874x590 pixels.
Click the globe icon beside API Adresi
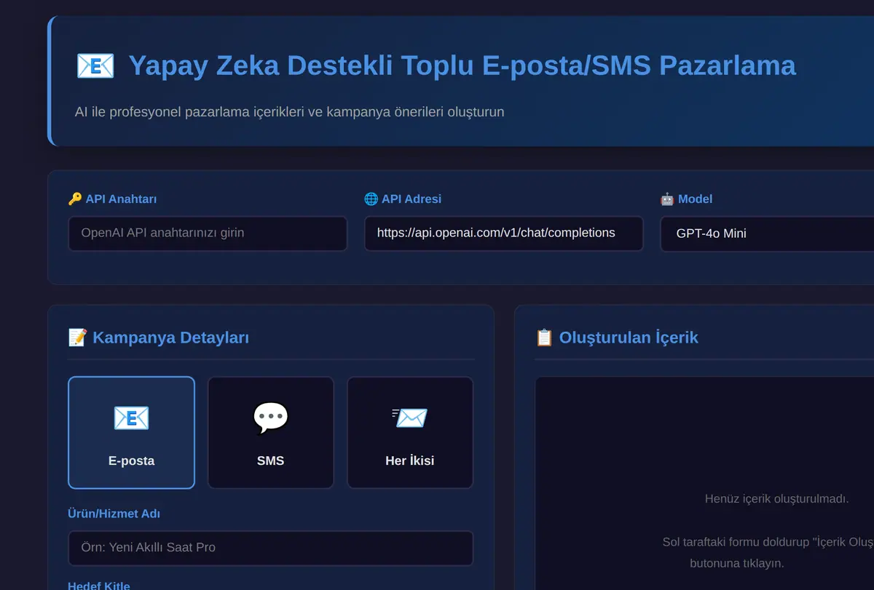coord(371,199)
